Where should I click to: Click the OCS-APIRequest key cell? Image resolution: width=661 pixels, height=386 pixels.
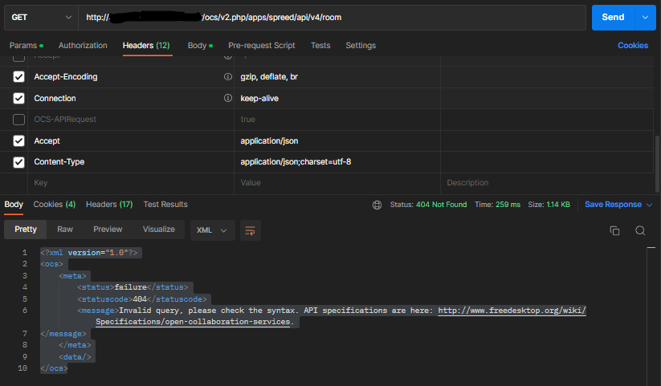[x=131, y=120]
